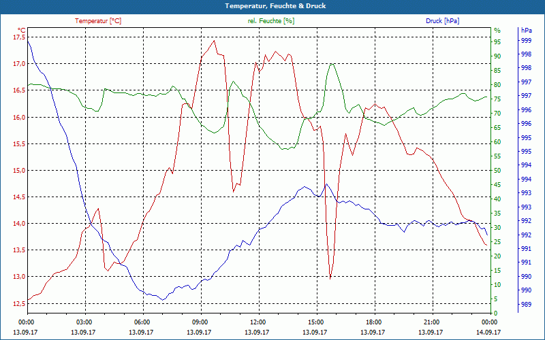
Task: Click temperature axis value '17,0'
Action: coord(20,64)
